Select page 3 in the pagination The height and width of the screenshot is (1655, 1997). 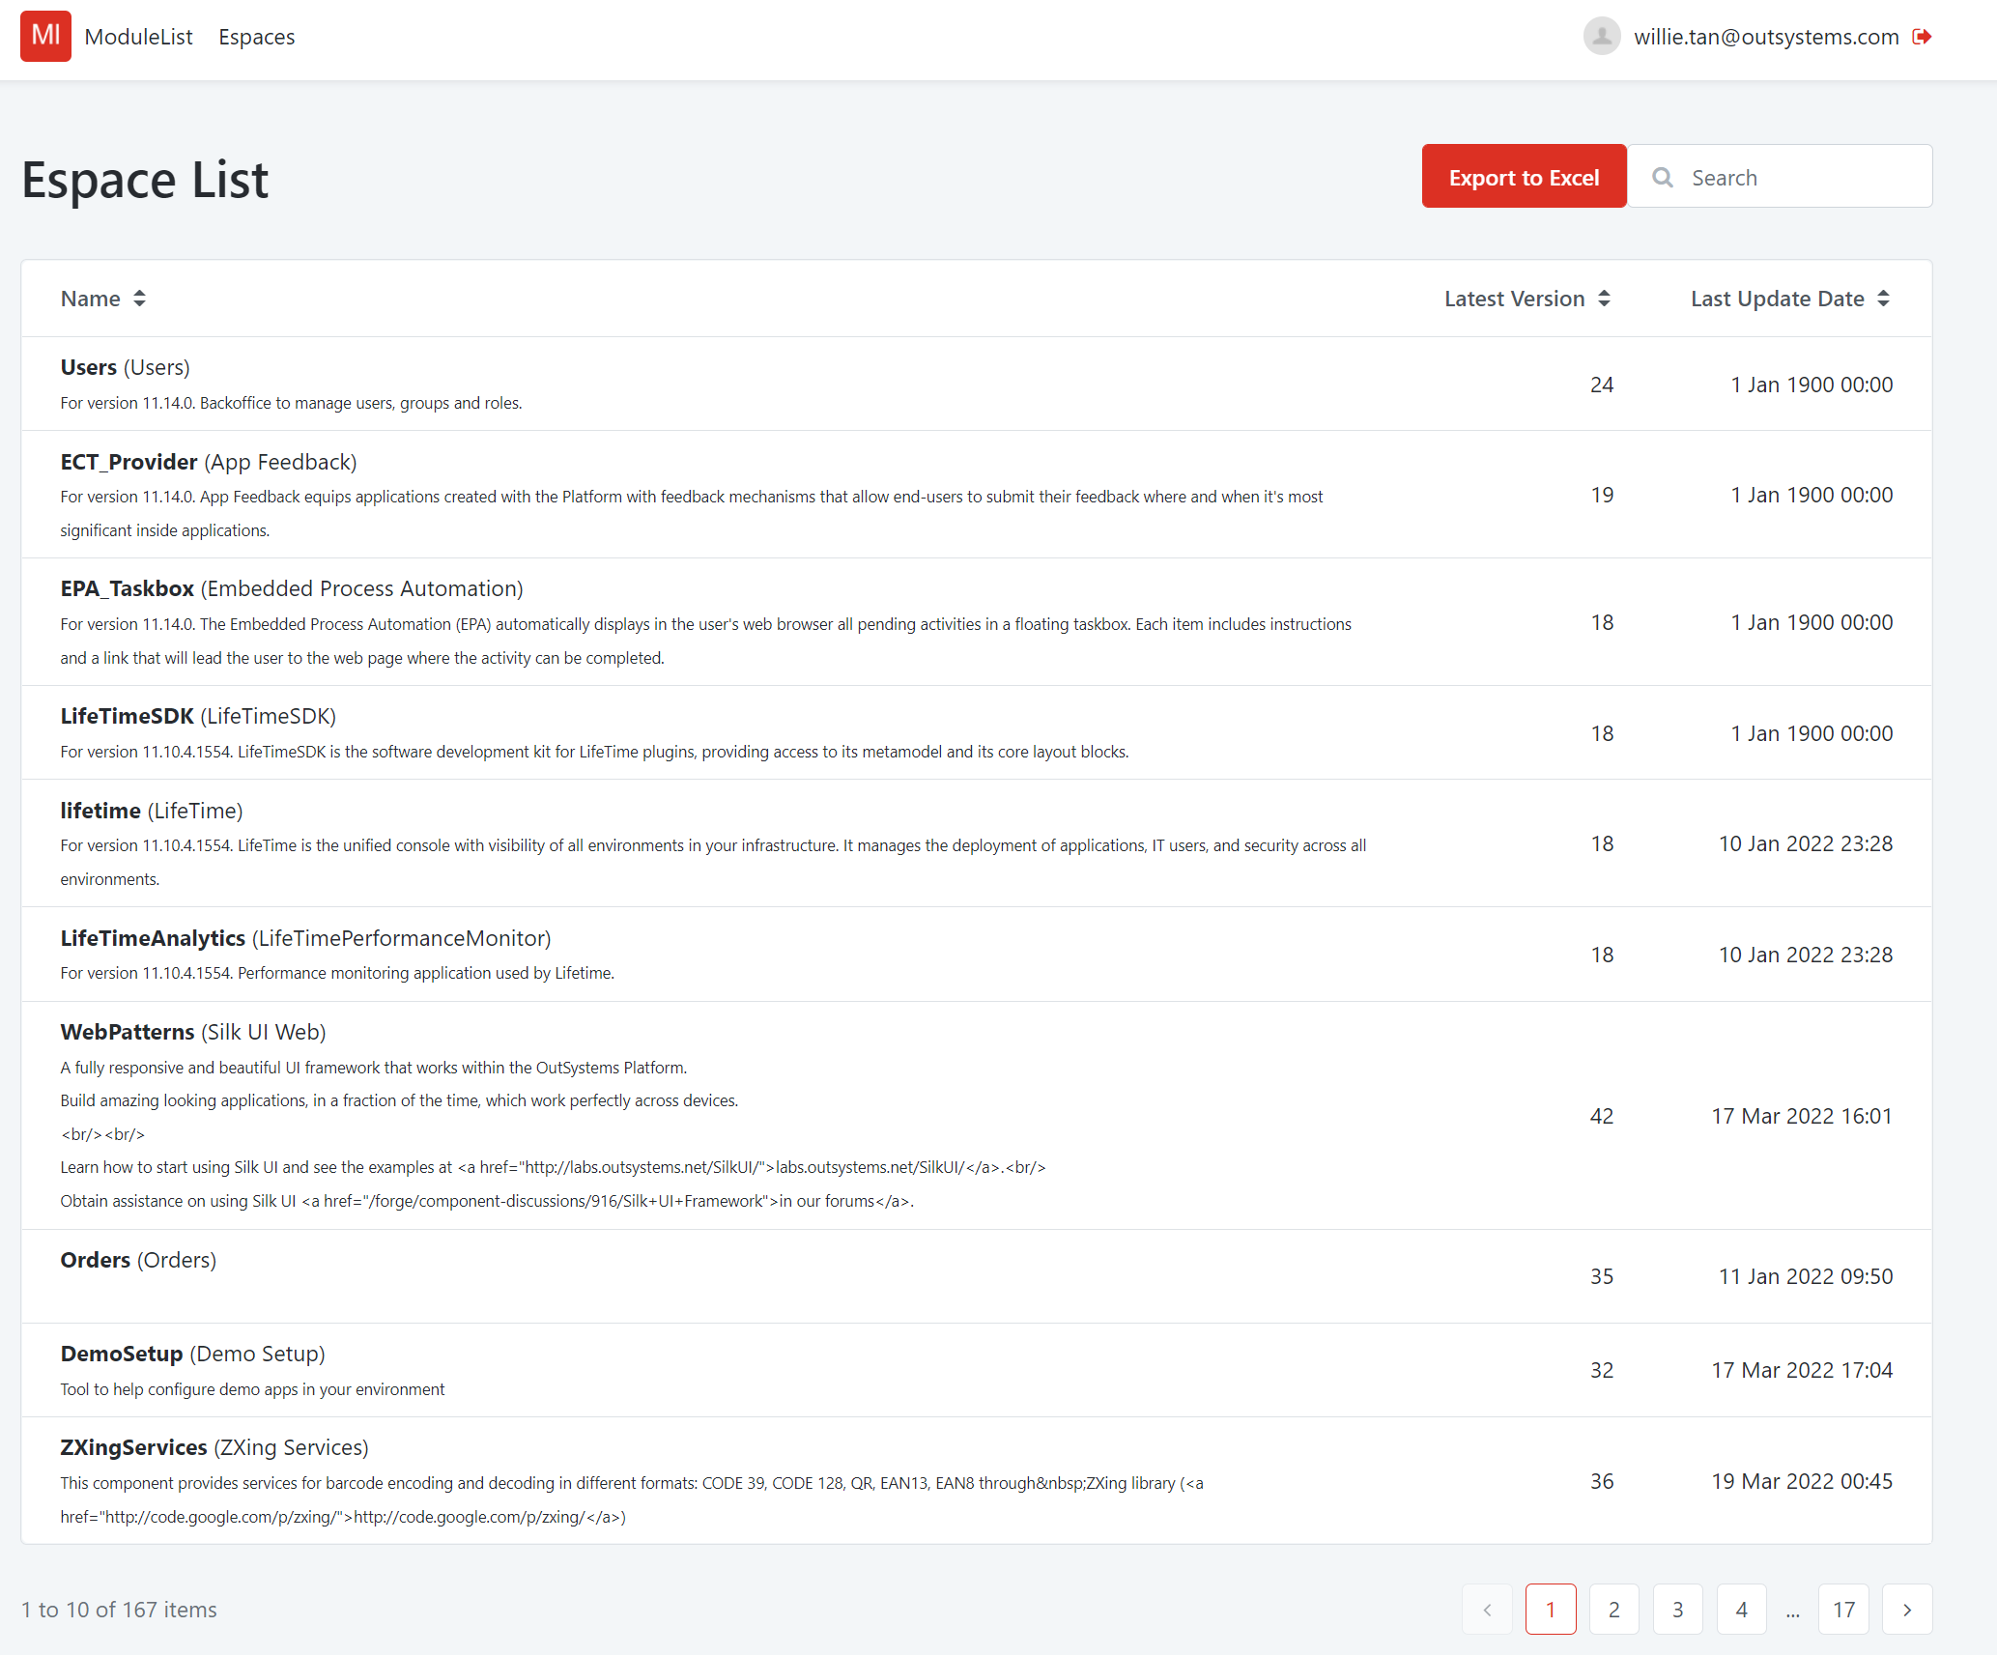pos(1678,1609)
